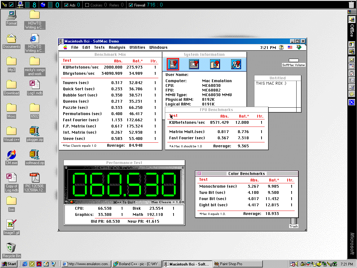Select the Mac Trash icon

(293, 221)
